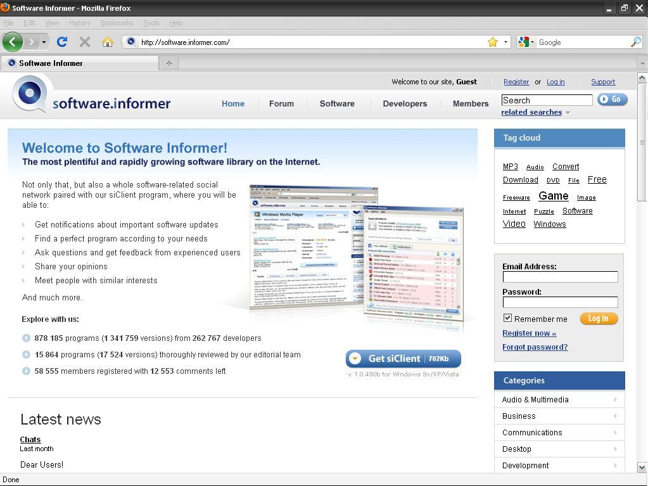Click the bookmark star in the address bar
648x486 pixels.
[493, 42]
